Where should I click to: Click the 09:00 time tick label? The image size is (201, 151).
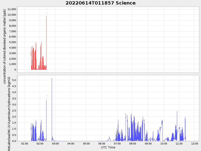point(148,143)
